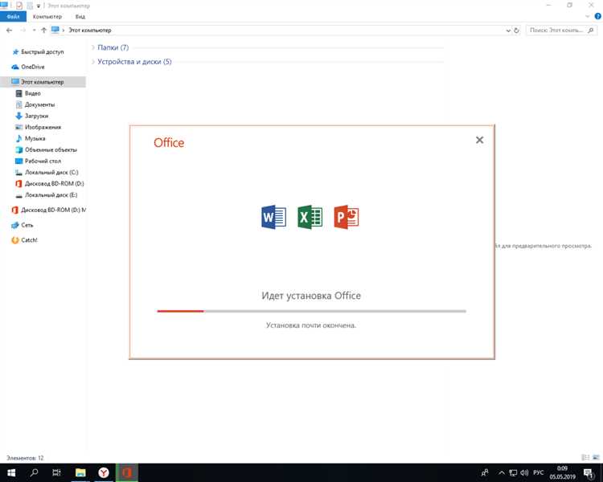
Task: Open Документы folder in sidebar
Action: coord(39,104)
